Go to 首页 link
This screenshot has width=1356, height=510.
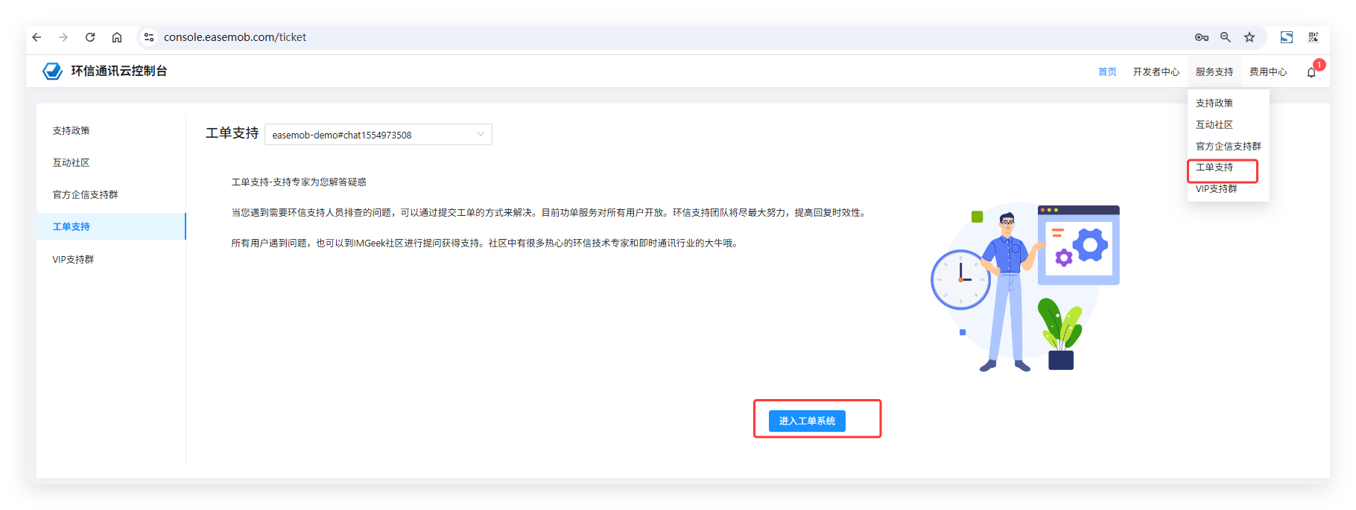tap(1107, 72)
